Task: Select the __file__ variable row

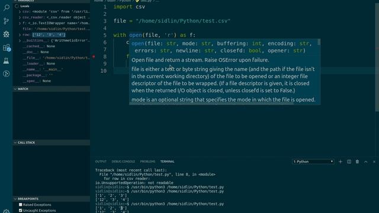Action: point(52,58)
